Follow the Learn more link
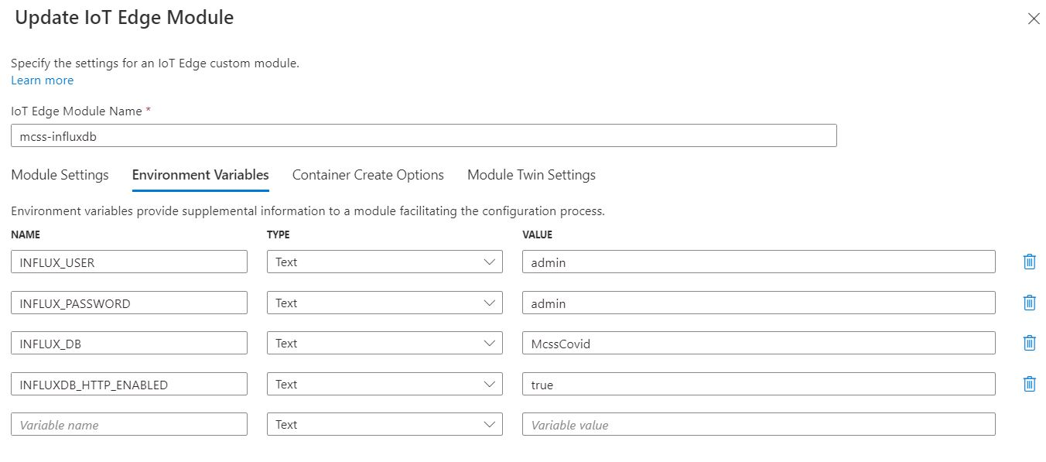This screenshot has width=1046, height=462. click(43, 80)
